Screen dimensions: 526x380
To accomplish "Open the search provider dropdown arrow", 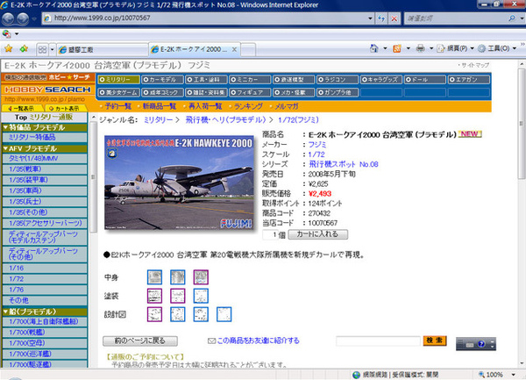I will (522, 18).
